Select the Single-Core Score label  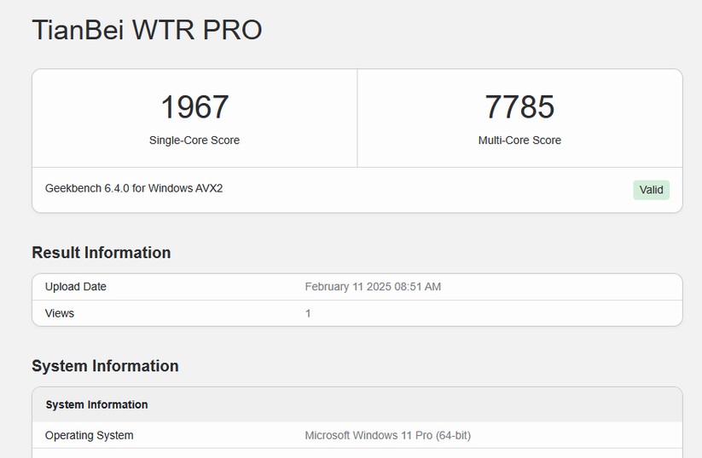click(x=194, y=140)
